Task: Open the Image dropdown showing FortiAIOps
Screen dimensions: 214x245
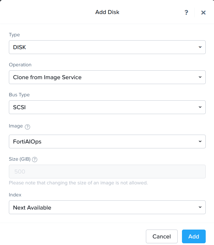Action: (103, 142)
